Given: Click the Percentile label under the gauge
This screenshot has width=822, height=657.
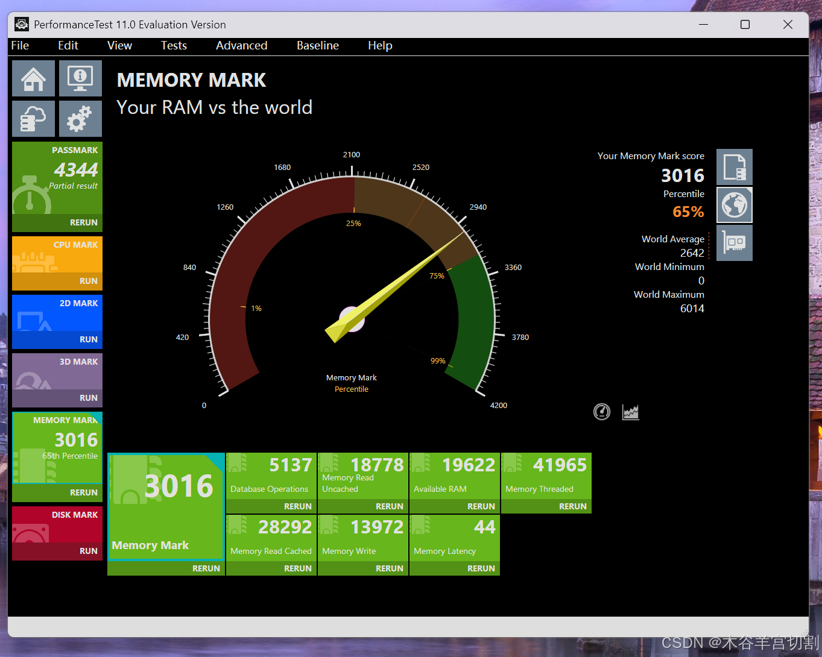Looking at the screenshot, I should [x=352, y=389].
